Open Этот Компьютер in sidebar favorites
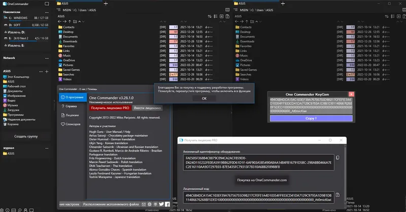This screenshot has width=406, height=212. click(x=16, y=77)
